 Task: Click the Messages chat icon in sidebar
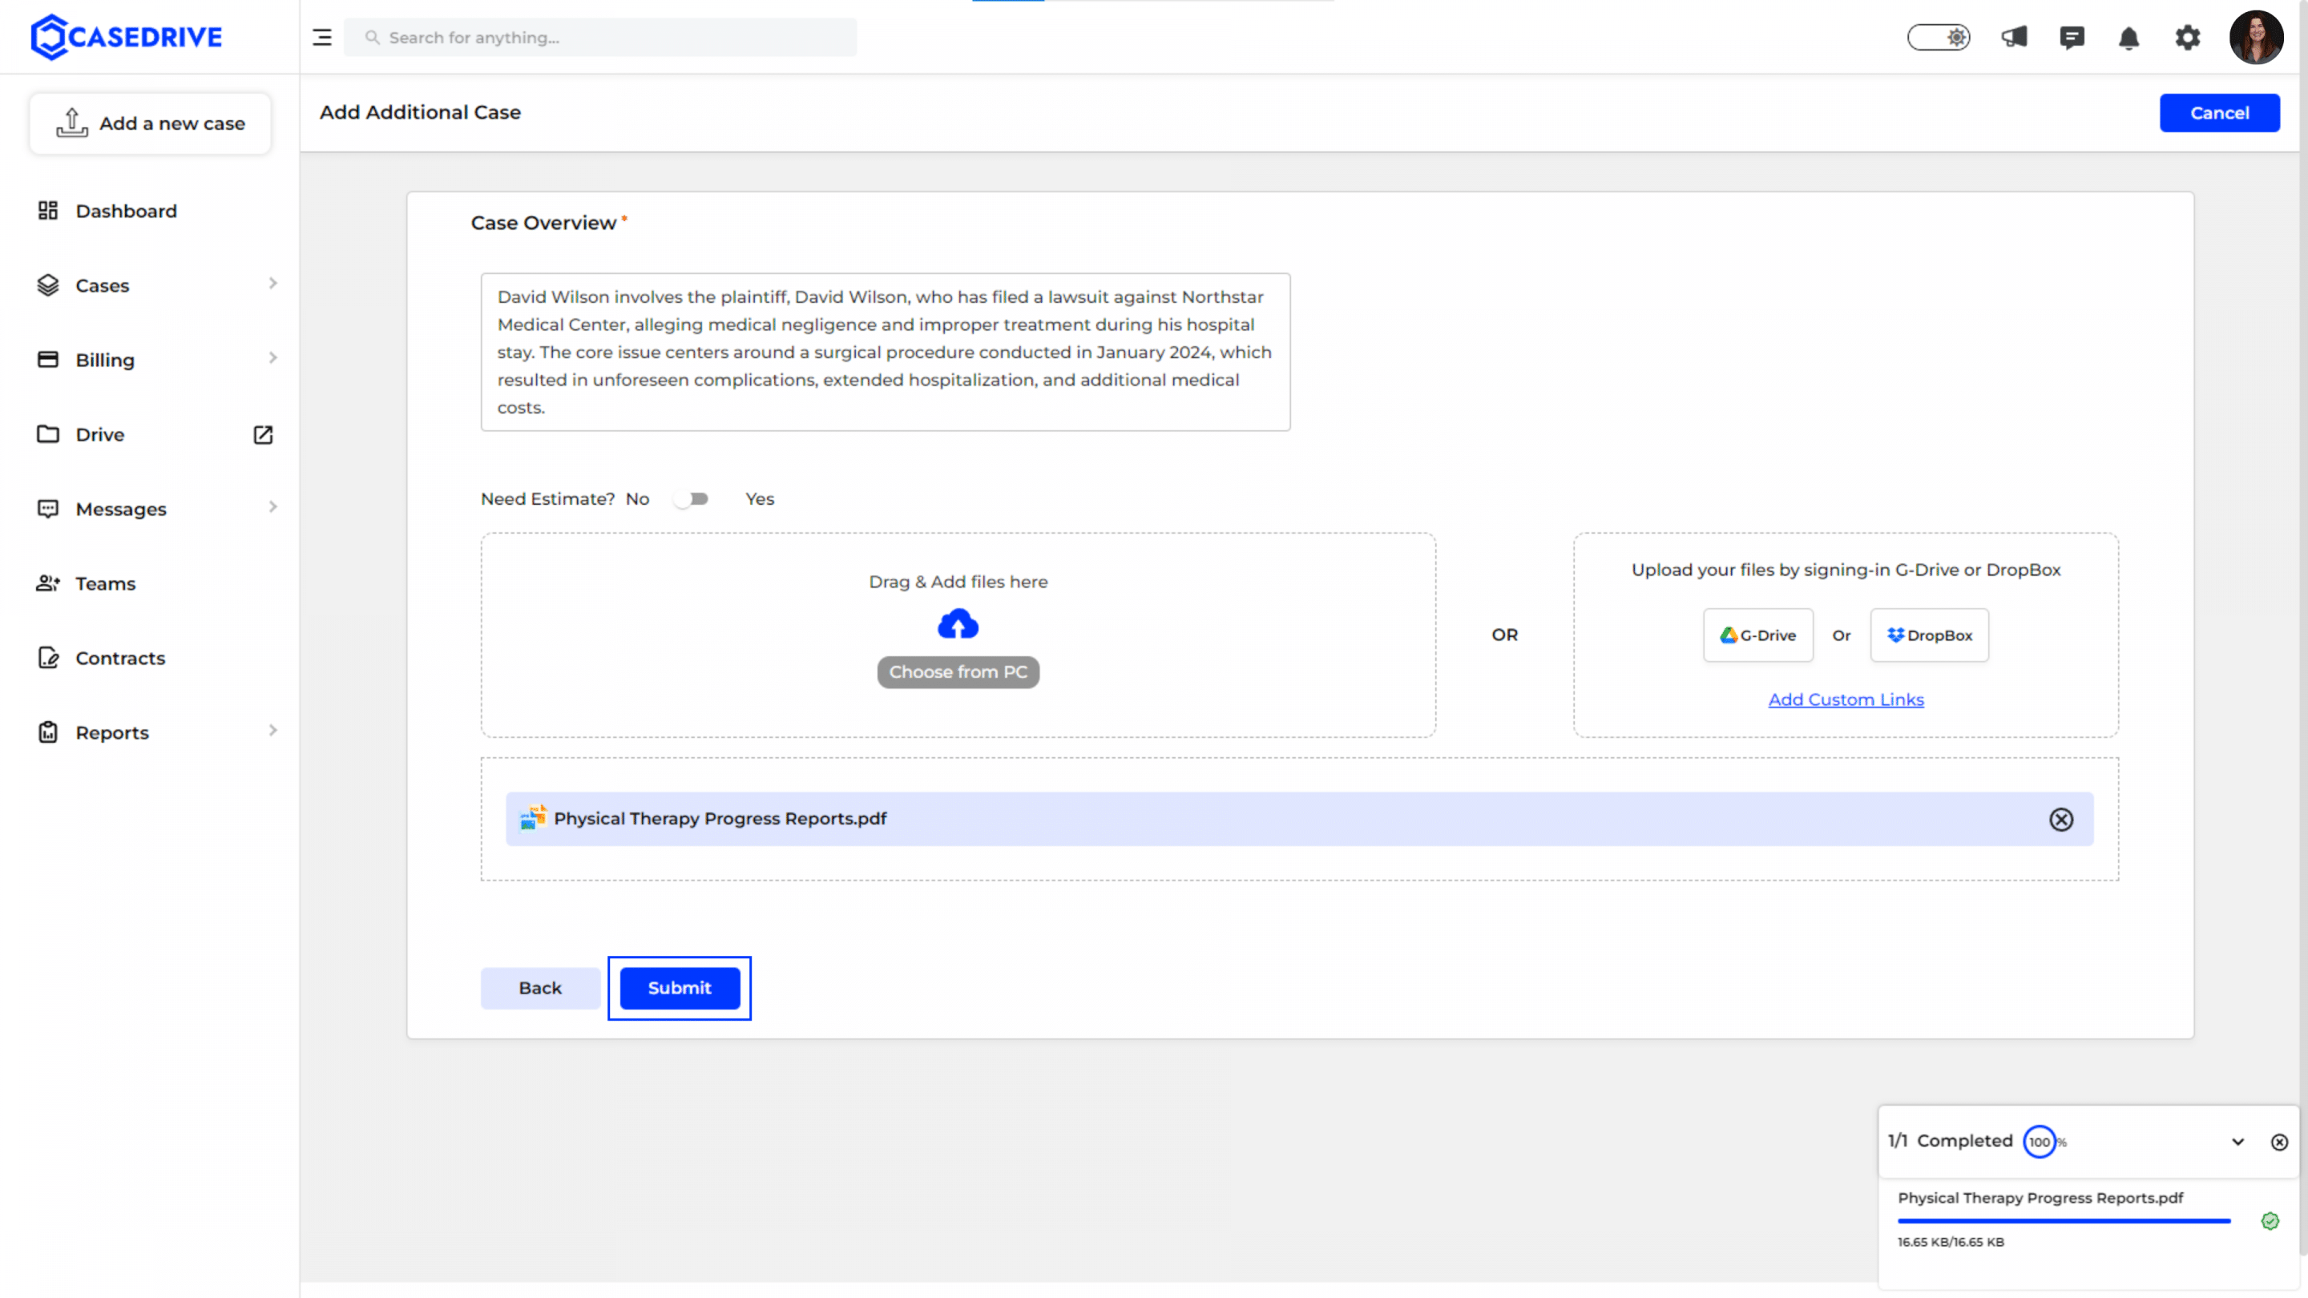47,509
